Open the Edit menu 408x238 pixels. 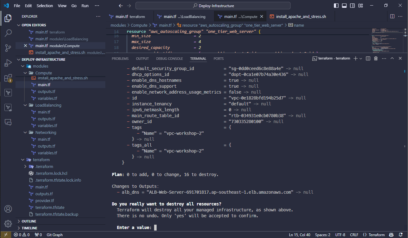coord(28,6)
